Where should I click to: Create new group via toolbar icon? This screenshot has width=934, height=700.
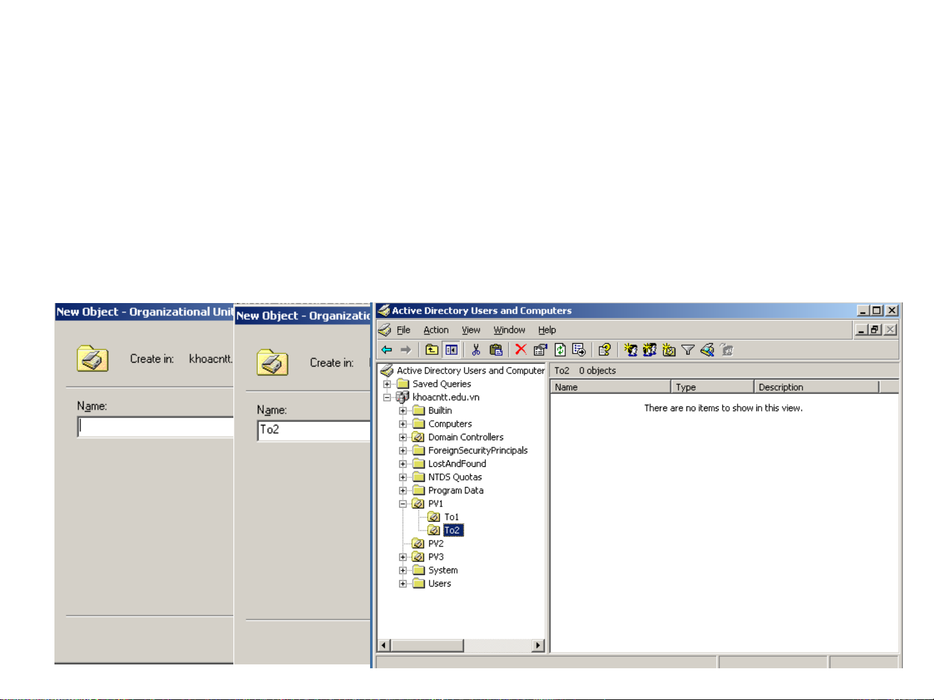coord(649,350)
